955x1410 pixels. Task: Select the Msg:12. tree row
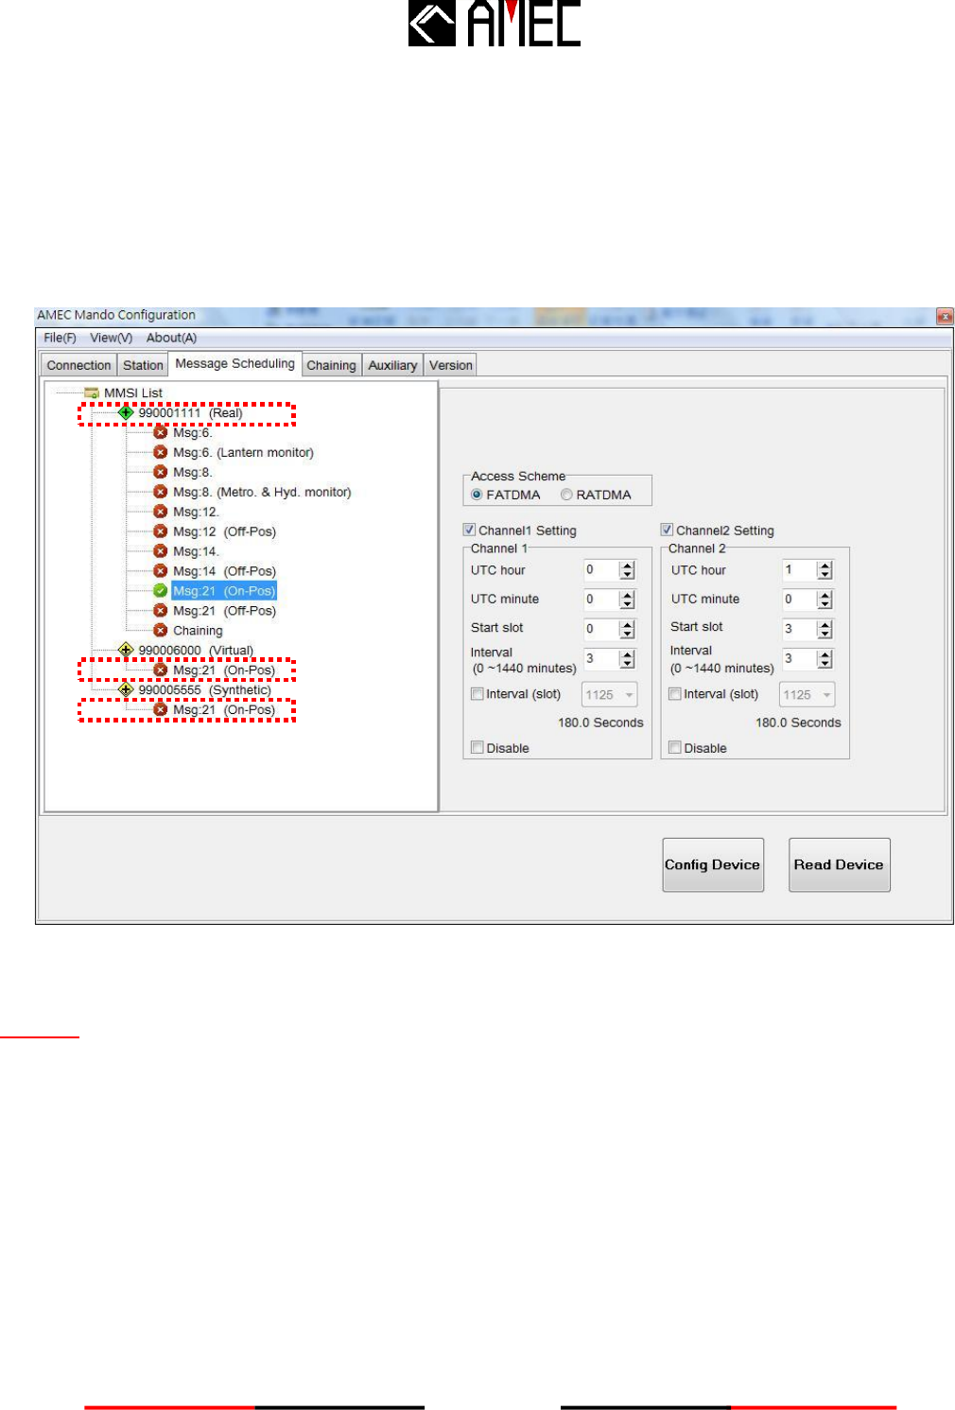tap(196, 512)
